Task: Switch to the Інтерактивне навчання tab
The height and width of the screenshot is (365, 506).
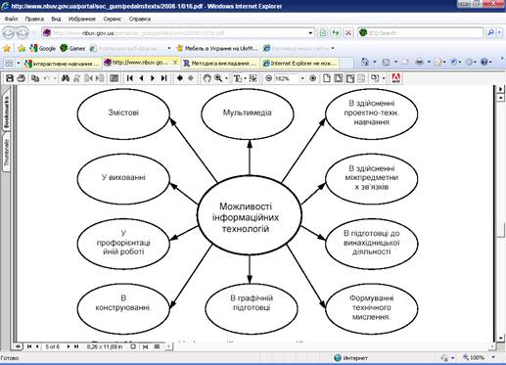Action: coord(62,64)
